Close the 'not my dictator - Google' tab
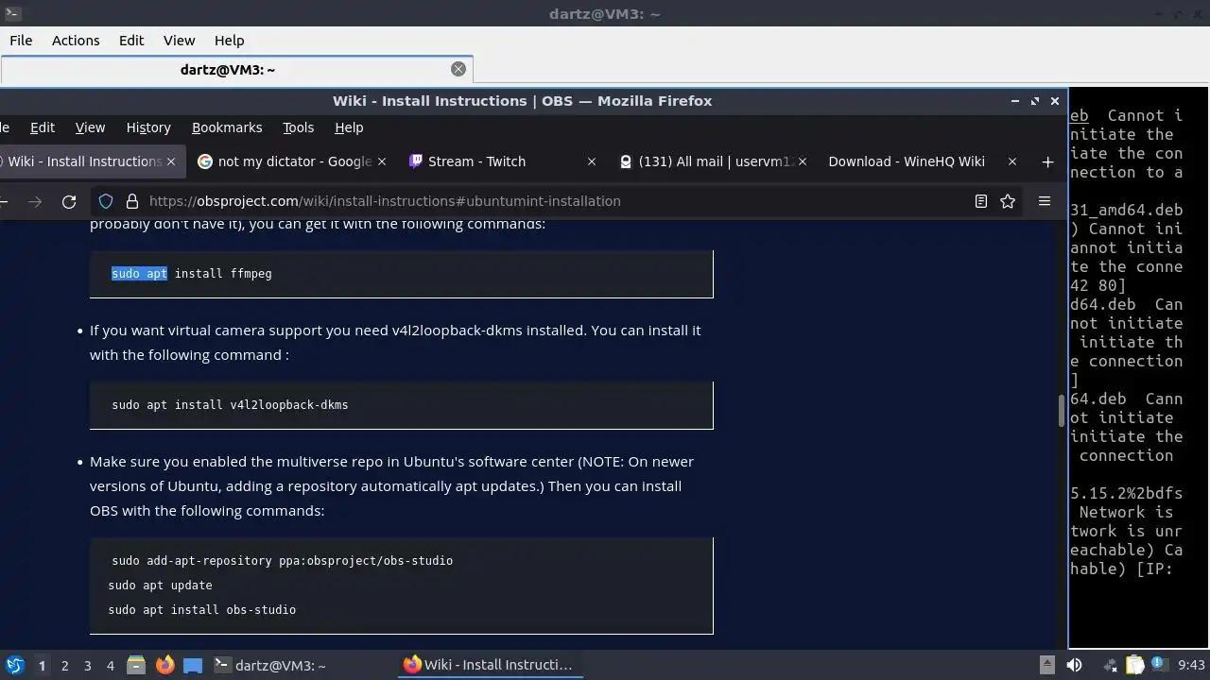This screenshot has height=680, width=1210. (x=382, y=161)
